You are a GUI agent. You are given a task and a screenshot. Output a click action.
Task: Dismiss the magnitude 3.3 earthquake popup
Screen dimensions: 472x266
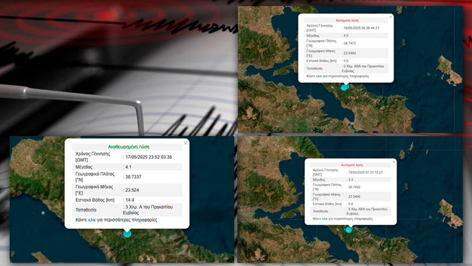click(394, 161)
